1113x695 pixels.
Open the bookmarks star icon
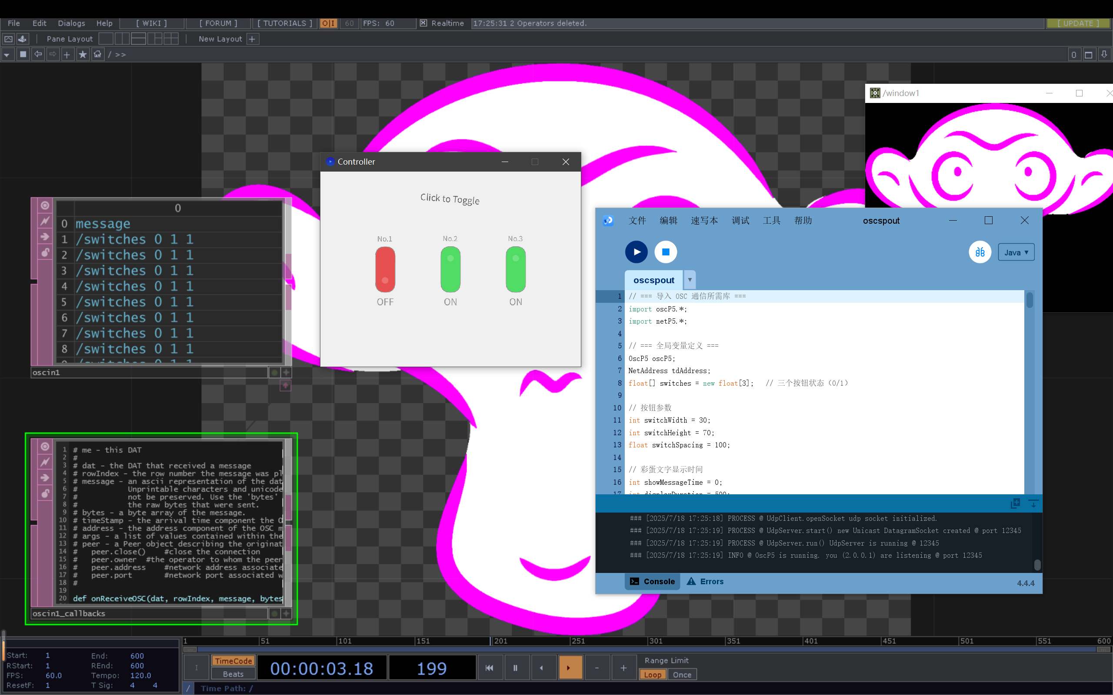tap(82, 54)
